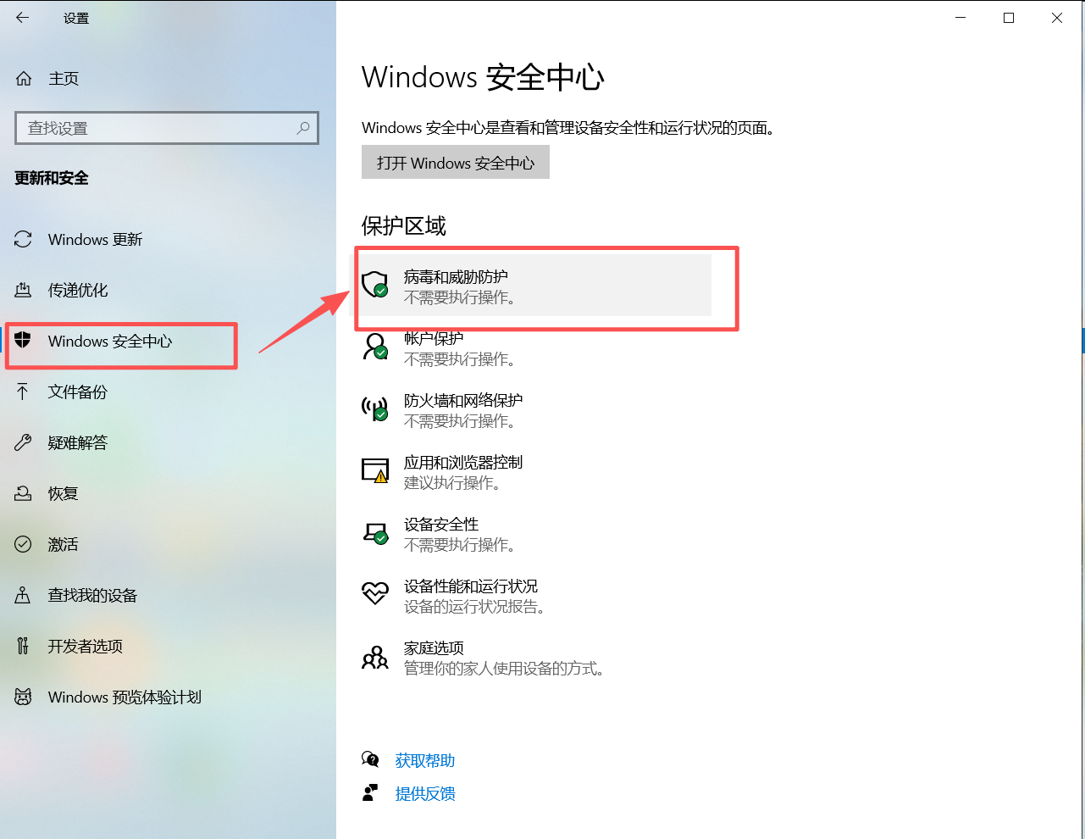
Task: Click the 防火墙和网络保护 signal icon
Action: (x=375, y=408)
